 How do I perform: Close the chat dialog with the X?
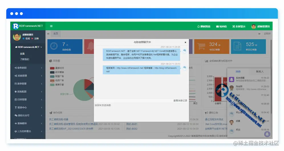click(185, 42)
